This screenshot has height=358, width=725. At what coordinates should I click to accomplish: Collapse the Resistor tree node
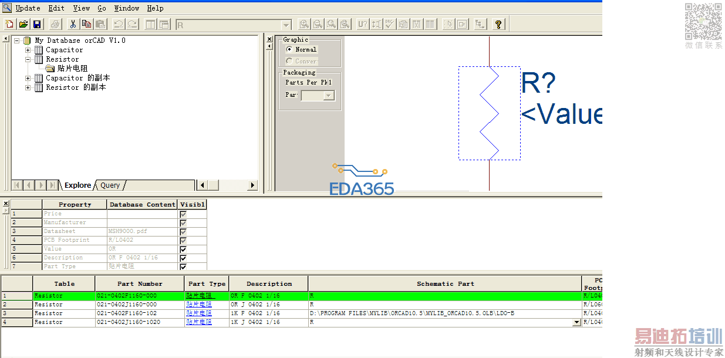tap(28, 59)
